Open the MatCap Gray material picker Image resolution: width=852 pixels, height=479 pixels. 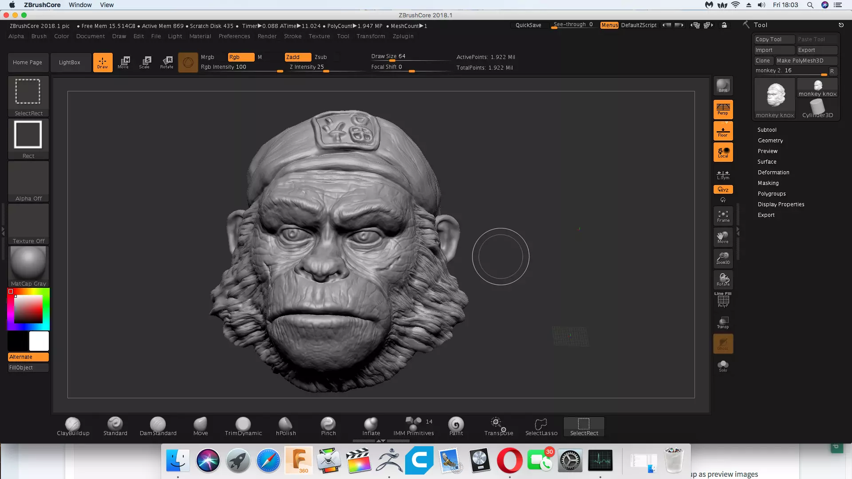tap(28, 267)
